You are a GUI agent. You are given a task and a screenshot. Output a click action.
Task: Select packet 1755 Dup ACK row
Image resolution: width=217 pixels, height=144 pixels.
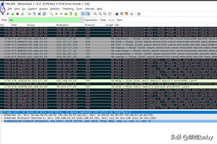click(109, 84)
